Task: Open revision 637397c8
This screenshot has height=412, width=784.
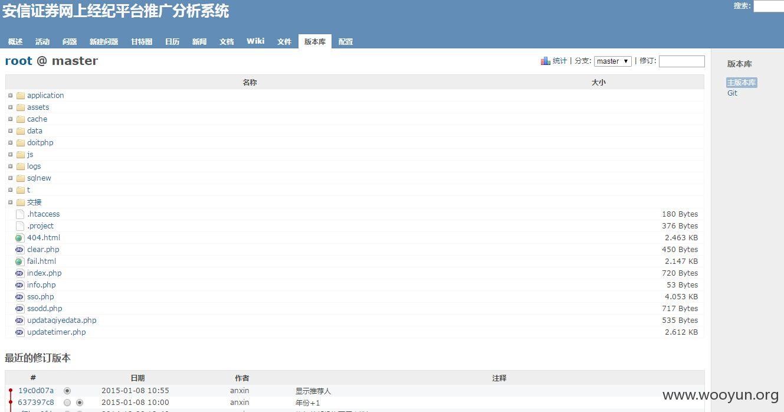Action: 36,403
